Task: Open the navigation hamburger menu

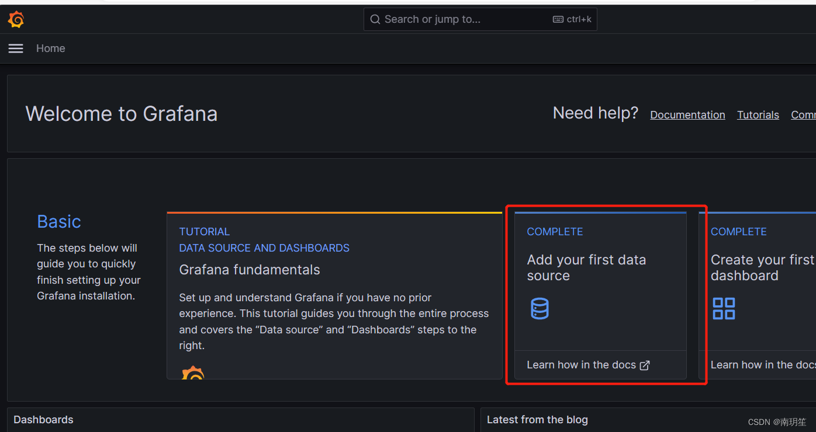Action: click(16, 48)
